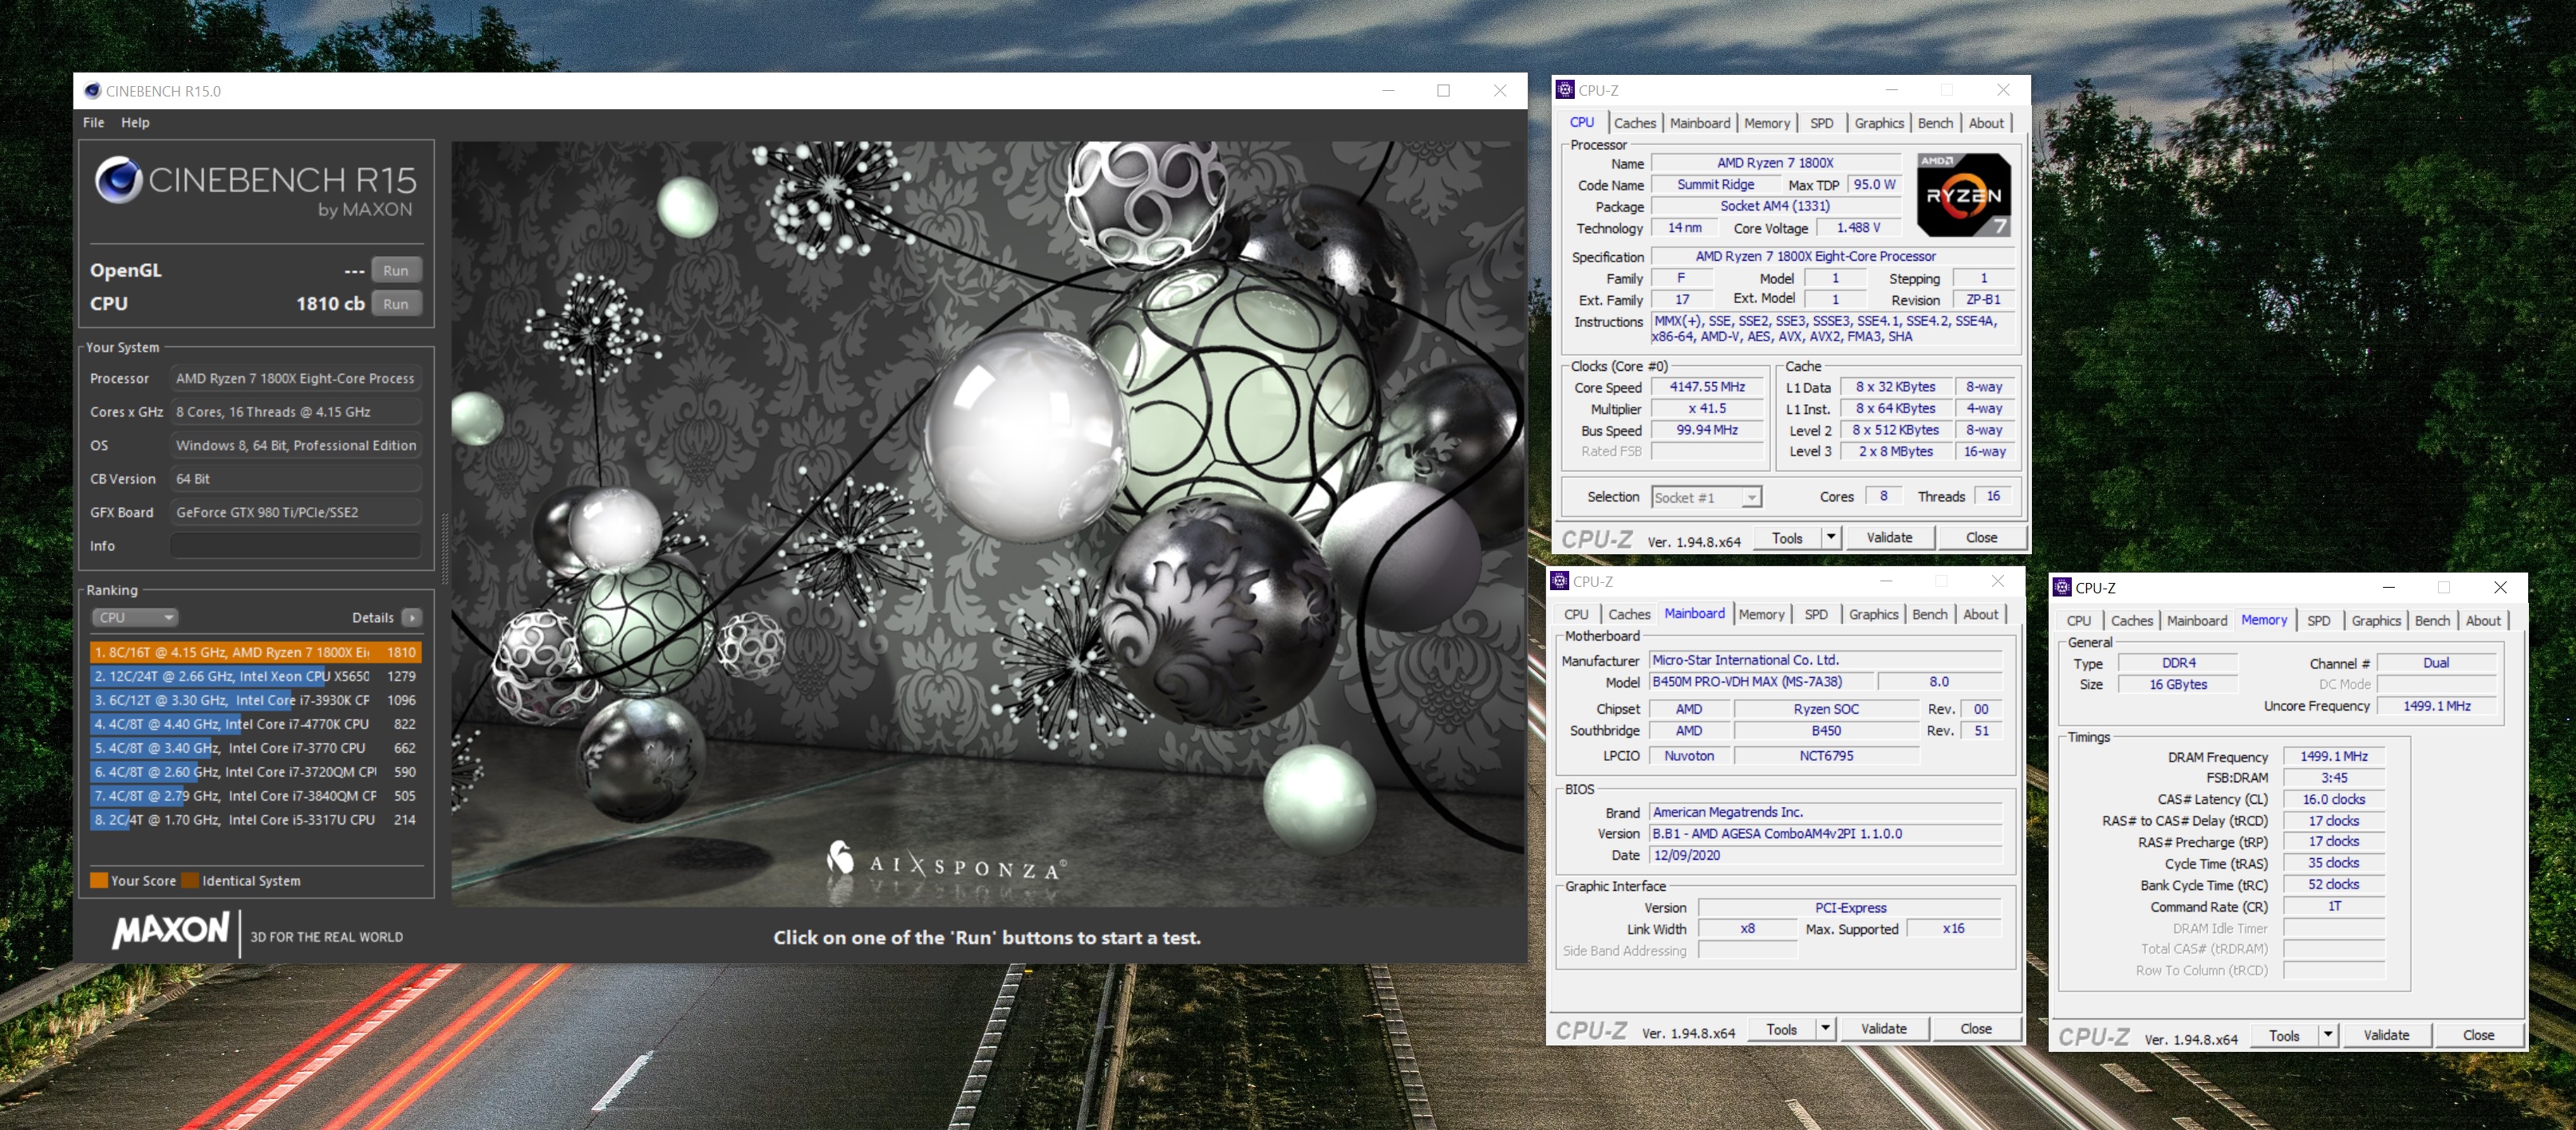Screen dimensions: 2576x1130
Task: Expand the Tools arrow in the Mainboard window
Action: pyautogui.click(x=1824, y=1029)
